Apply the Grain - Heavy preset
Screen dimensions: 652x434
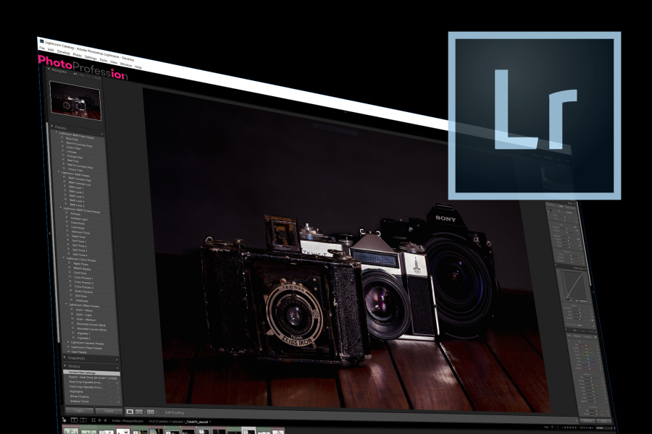coord(85,310)
